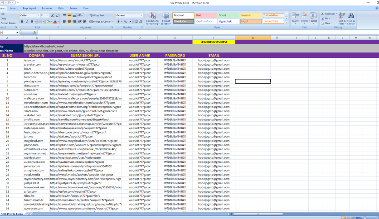Click AutoSum
Viewport: 379px width, 219px height.
(328, 14)
